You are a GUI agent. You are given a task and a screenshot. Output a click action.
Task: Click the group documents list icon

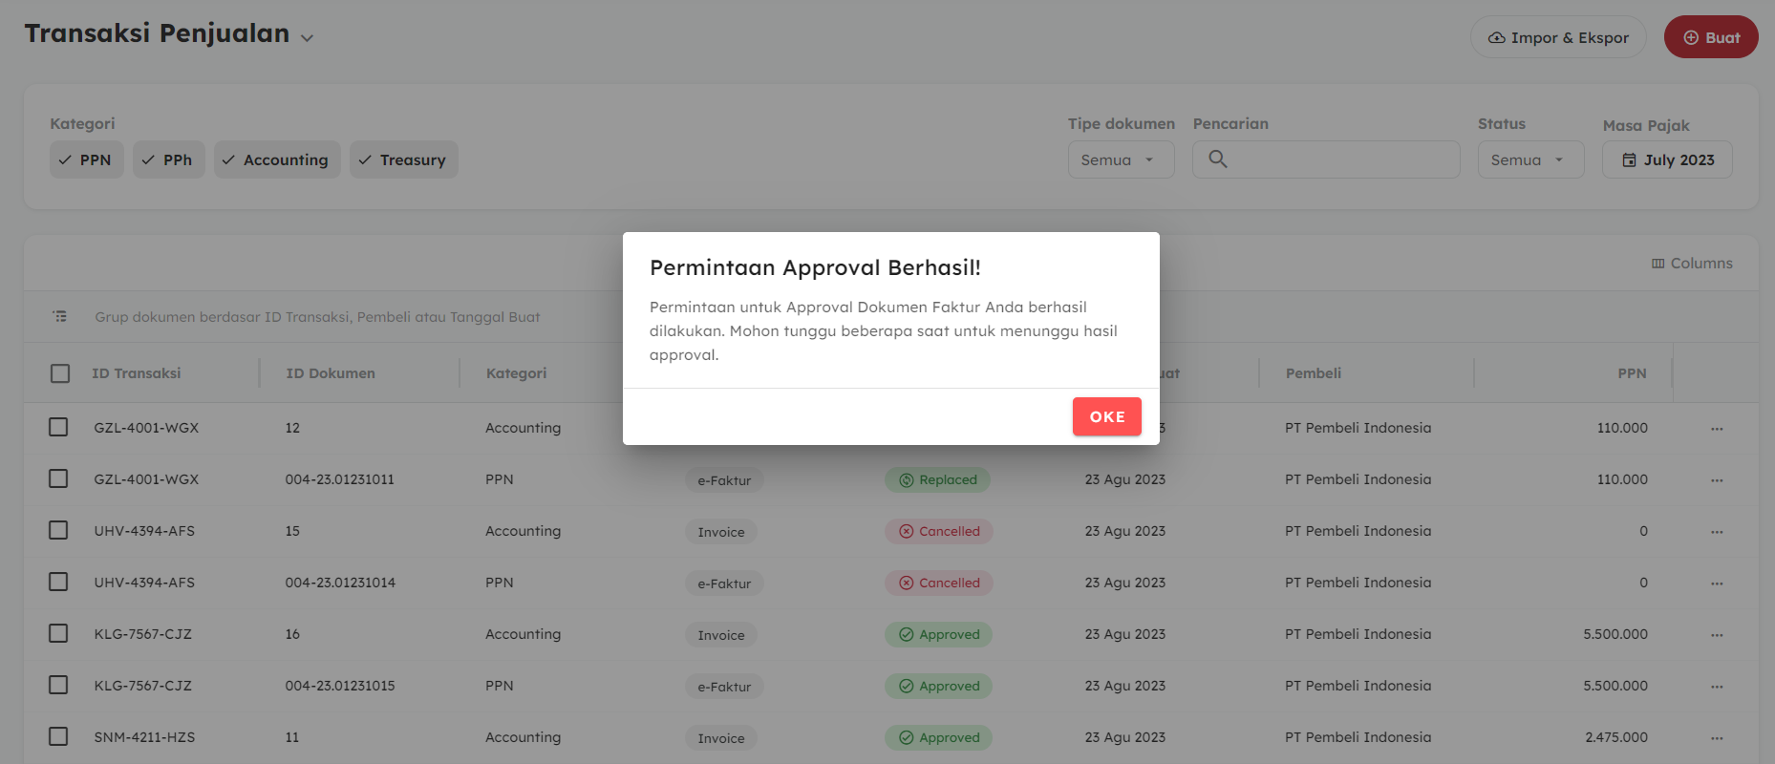60,316
